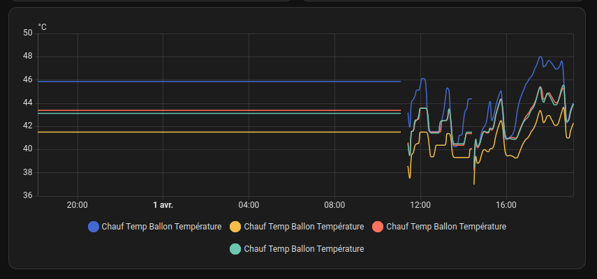The height and width of the screenshot is (279, 597).
Task: Click the legend label beside the yellow circle
Action: pyautogui.click(x=304, y=227)
